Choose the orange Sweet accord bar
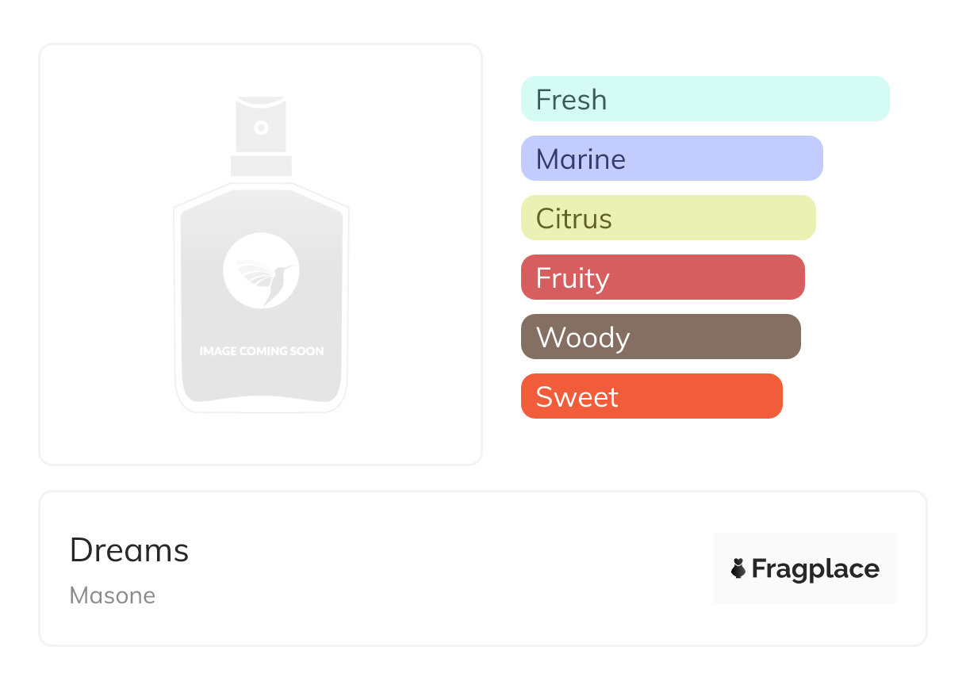This screenshot has height=685, width=966. [651, 396]
